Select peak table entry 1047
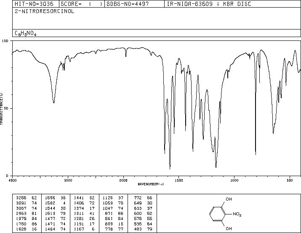Screen dimensions: 301x233 pyautogui.click(x=108, y=208)
